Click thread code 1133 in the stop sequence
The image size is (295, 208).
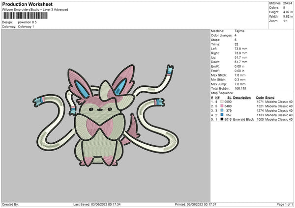pos(260,115)
